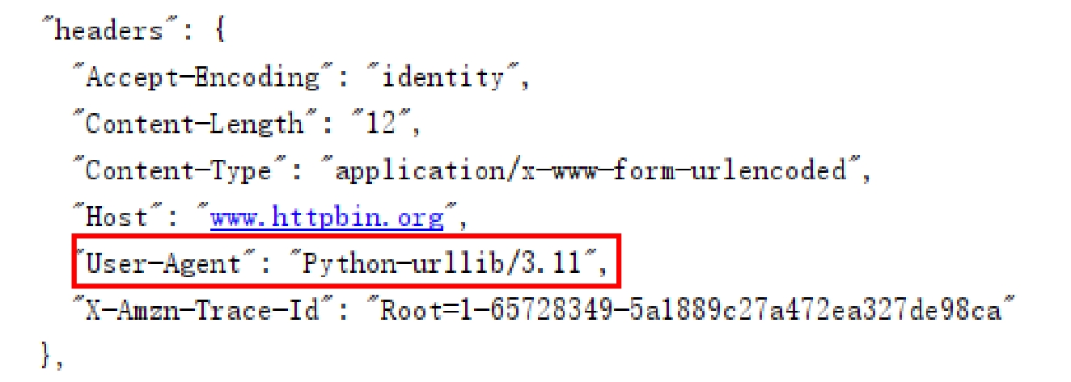Select the "Content-Type" key
The width and height of the screenshot is (1071, 382).
coord(178,170)
